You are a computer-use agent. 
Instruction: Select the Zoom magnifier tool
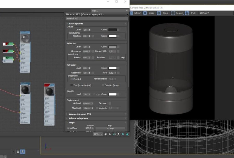coord(110,134)
